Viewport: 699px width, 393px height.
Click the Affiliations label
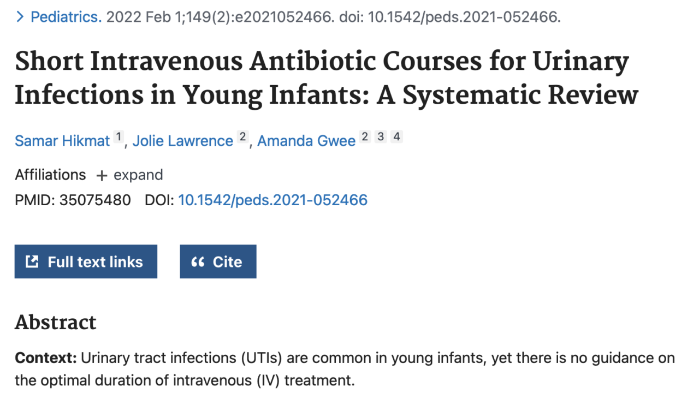(50, 175)
